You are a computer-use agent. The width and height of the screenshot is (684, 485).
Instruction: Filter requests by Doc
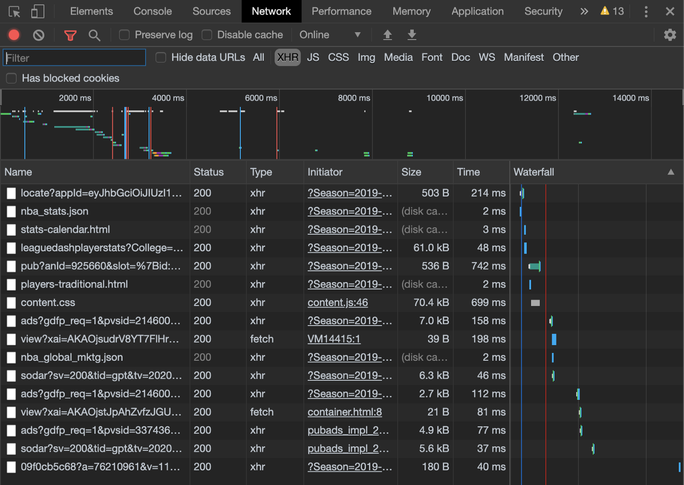(x=461, y=57)
